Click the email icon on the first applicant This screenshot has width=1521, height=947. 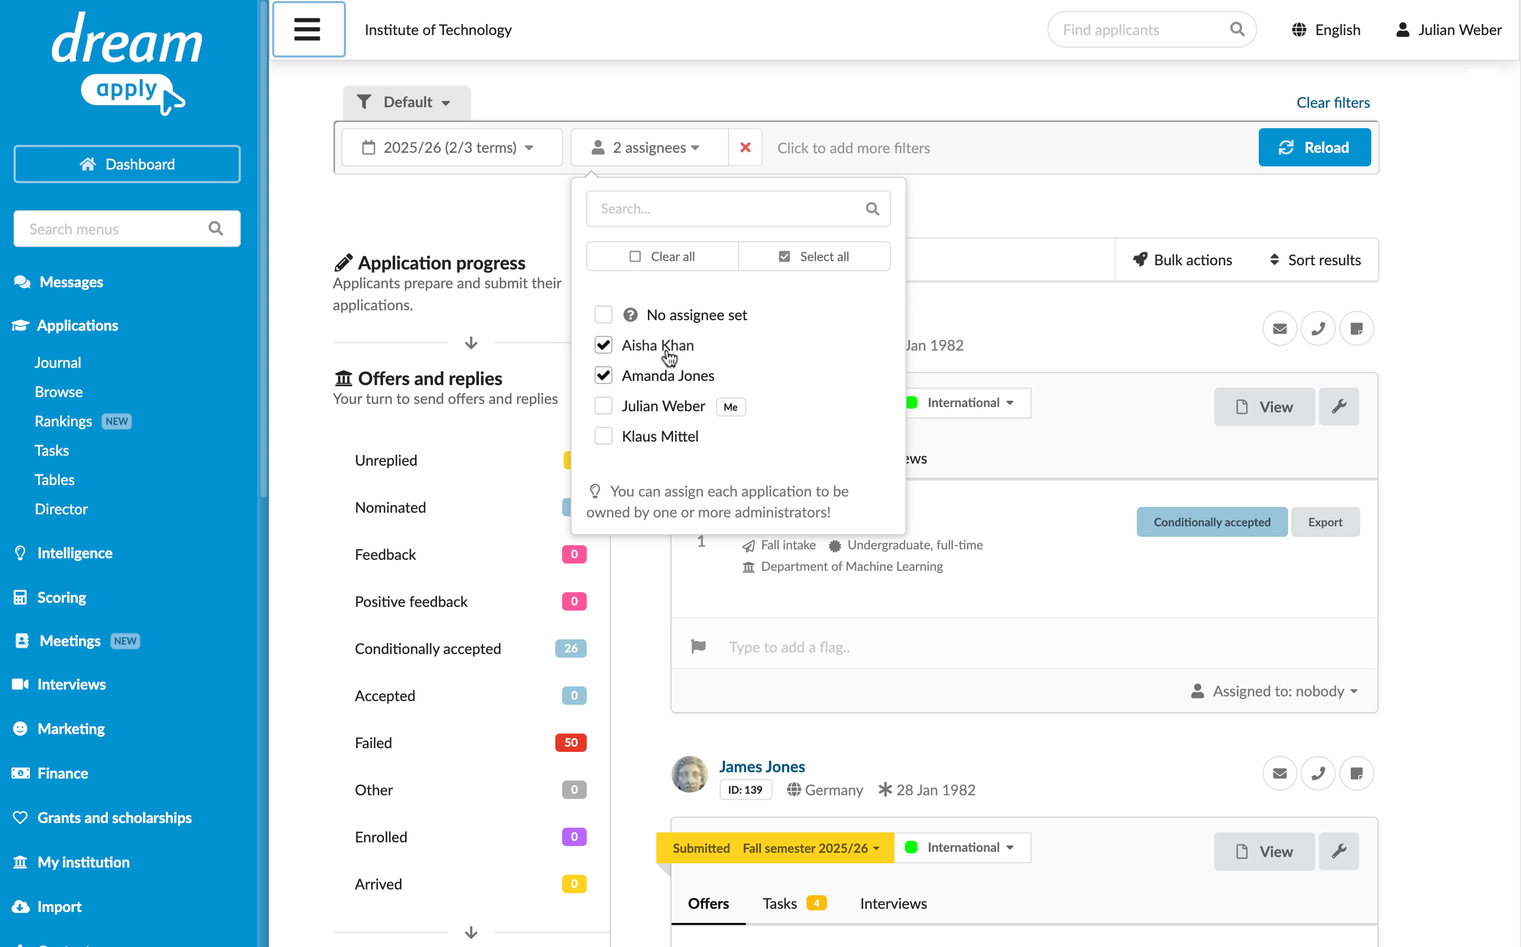click(1279, 328)
